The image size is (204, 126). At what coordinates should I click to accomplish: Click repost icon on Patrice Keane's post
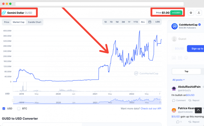(x=190, y=122)
